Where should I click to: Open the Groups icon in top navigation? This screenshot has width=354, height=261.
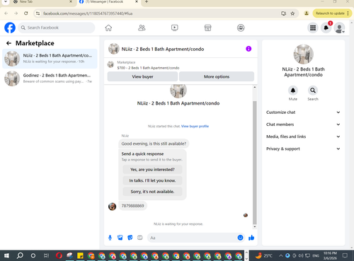[241, 28]
